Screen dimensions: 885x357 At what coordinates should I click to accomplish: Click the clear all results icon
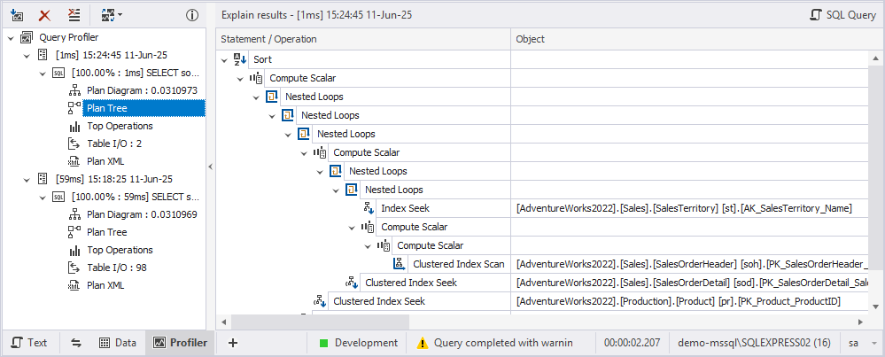click(x=74, y=15)
